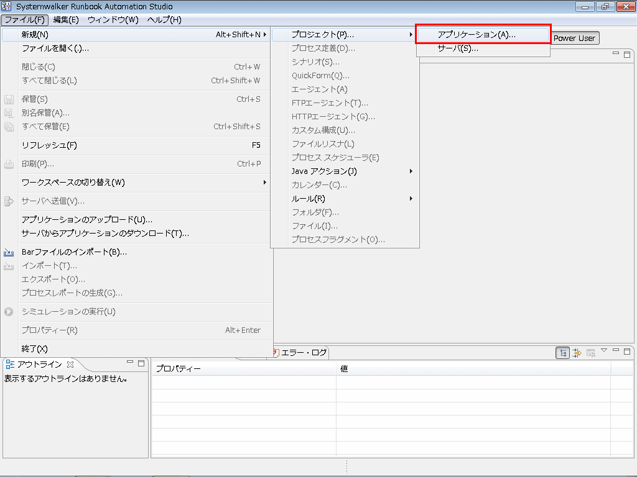Open the ウィンドウ(W) menu

pyautogui.click(x=113, y=20)
